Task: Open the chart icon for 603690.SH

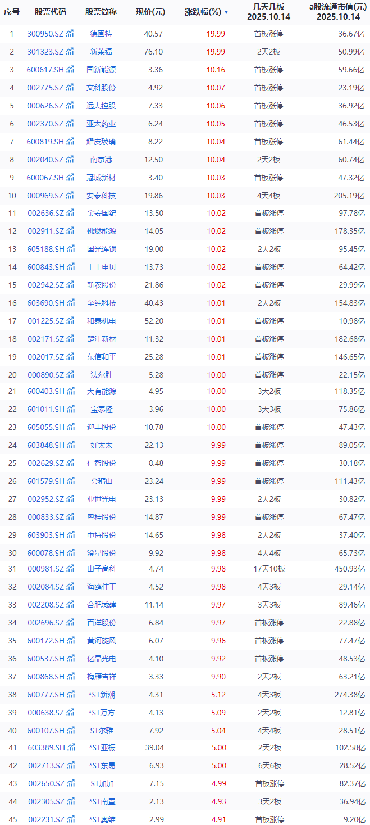Action: [70, 303]
